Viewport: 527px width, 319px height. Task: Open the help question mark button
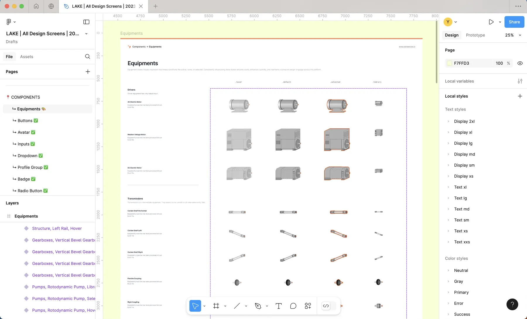coord(512,304)
